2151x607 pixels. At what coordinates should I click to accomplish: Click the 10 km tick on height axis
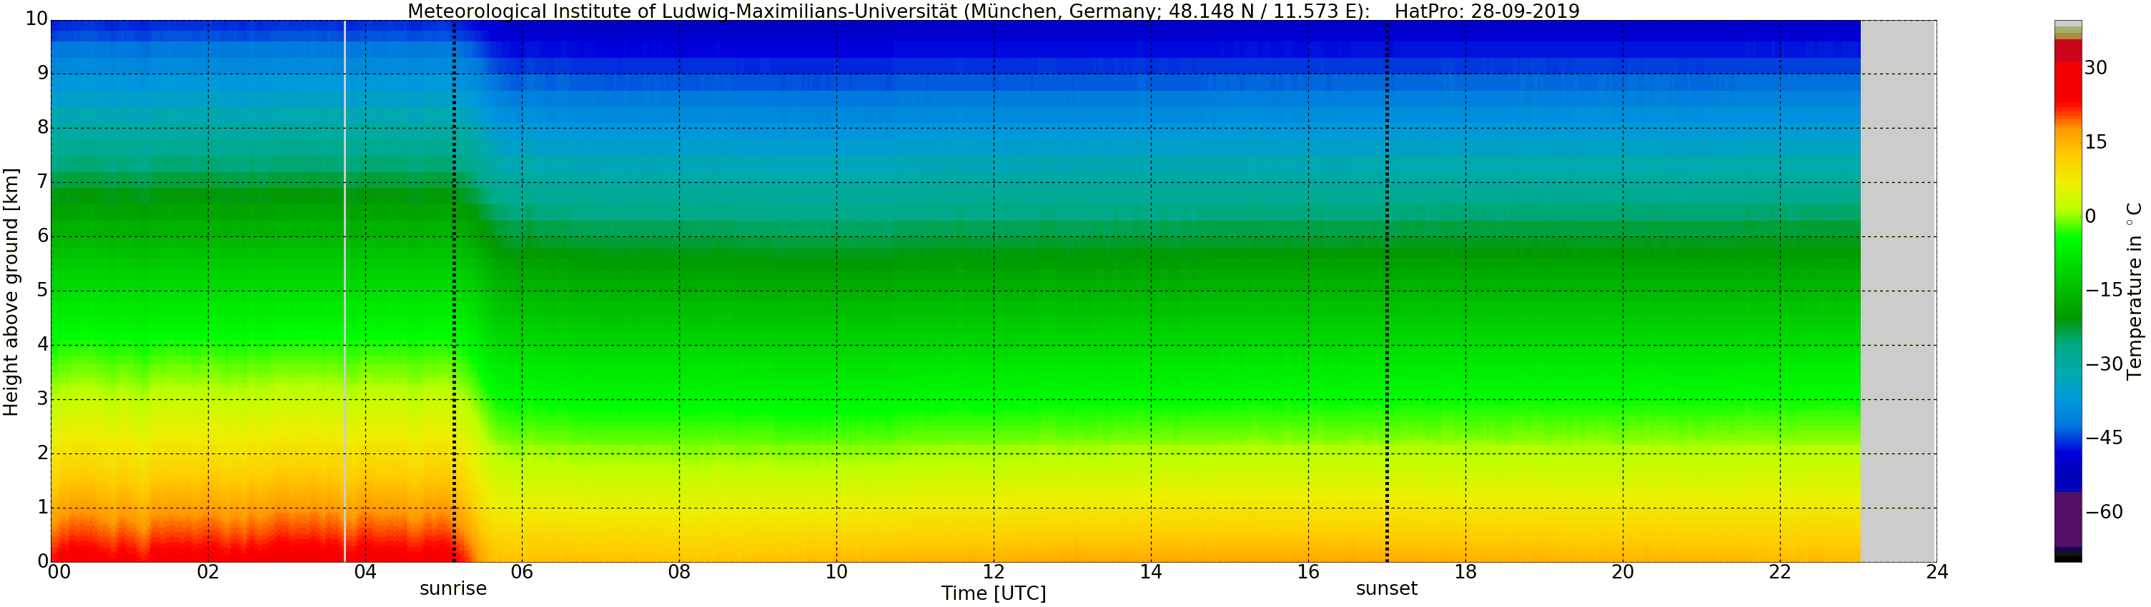click(x=36, y=19)
